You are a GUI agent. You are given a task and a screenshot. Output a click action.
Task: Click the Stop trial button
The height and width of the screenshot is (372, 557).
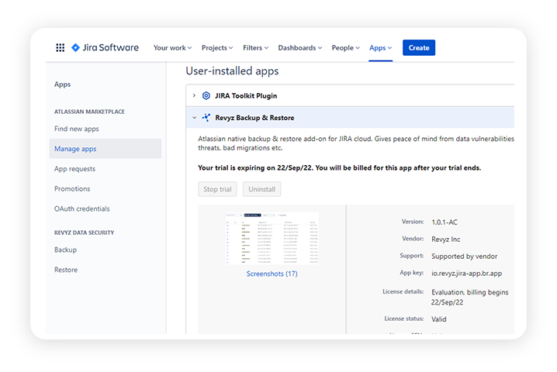217,189
